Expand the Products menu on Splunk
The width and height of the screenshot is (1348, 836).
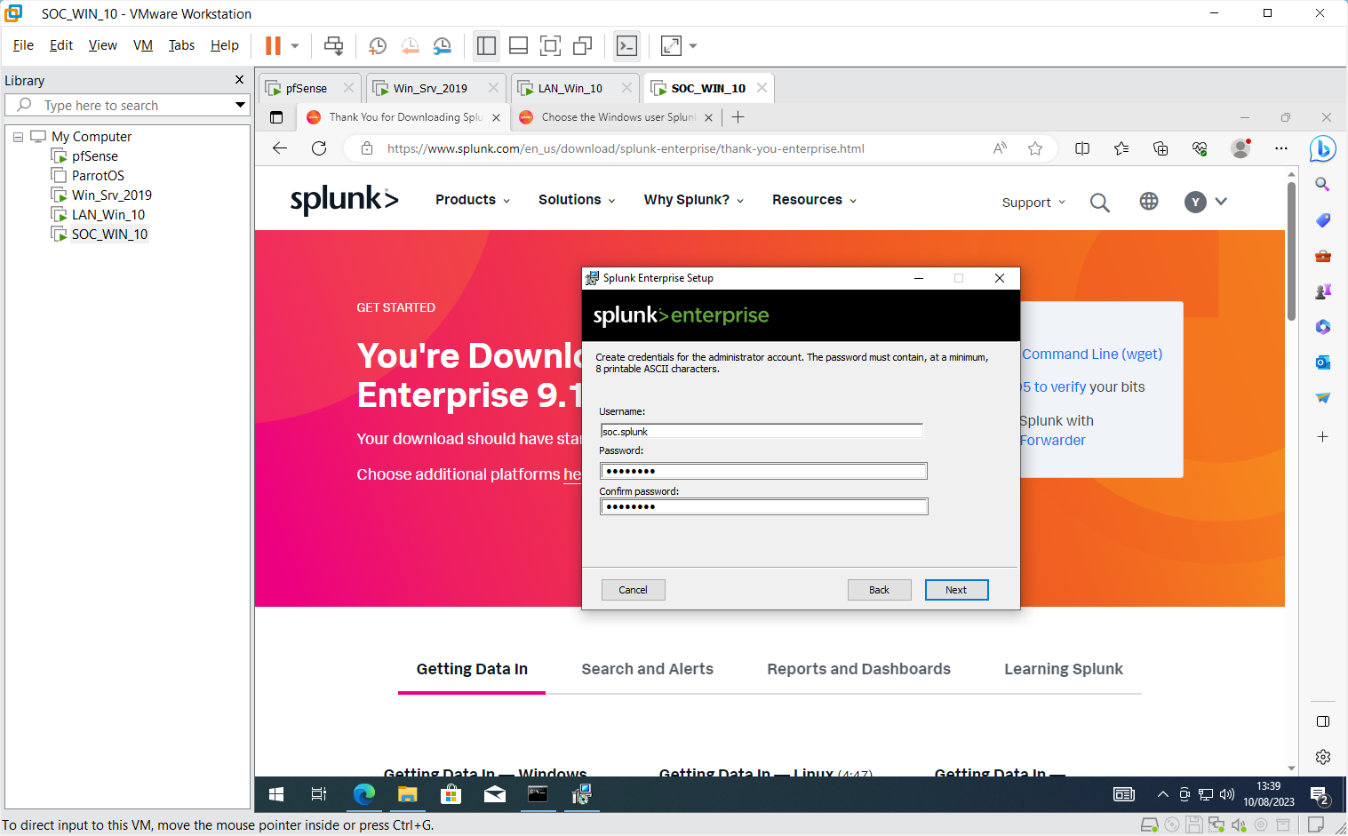(x=473, y=200)
